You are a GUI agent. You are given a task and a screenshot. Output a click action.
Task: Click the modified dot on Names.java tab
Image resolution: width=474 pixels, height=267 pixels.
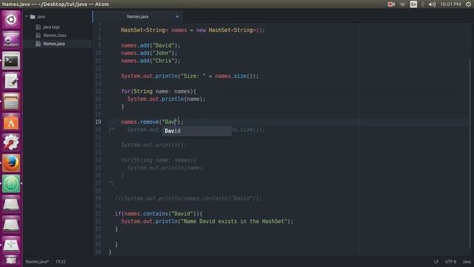coord(177,16)
